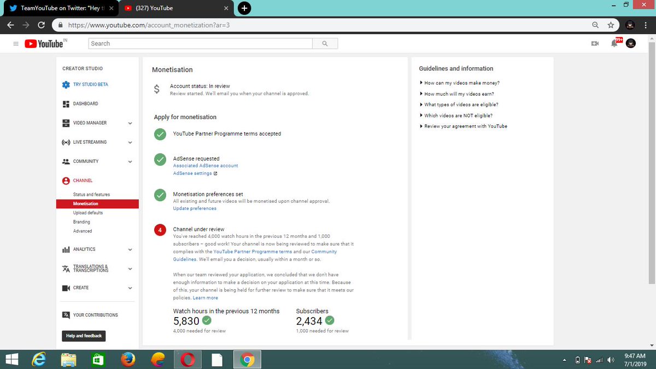Click the Channel sidebar icon
This screenshot has height=369, width=656.
(x=66, y=180)
